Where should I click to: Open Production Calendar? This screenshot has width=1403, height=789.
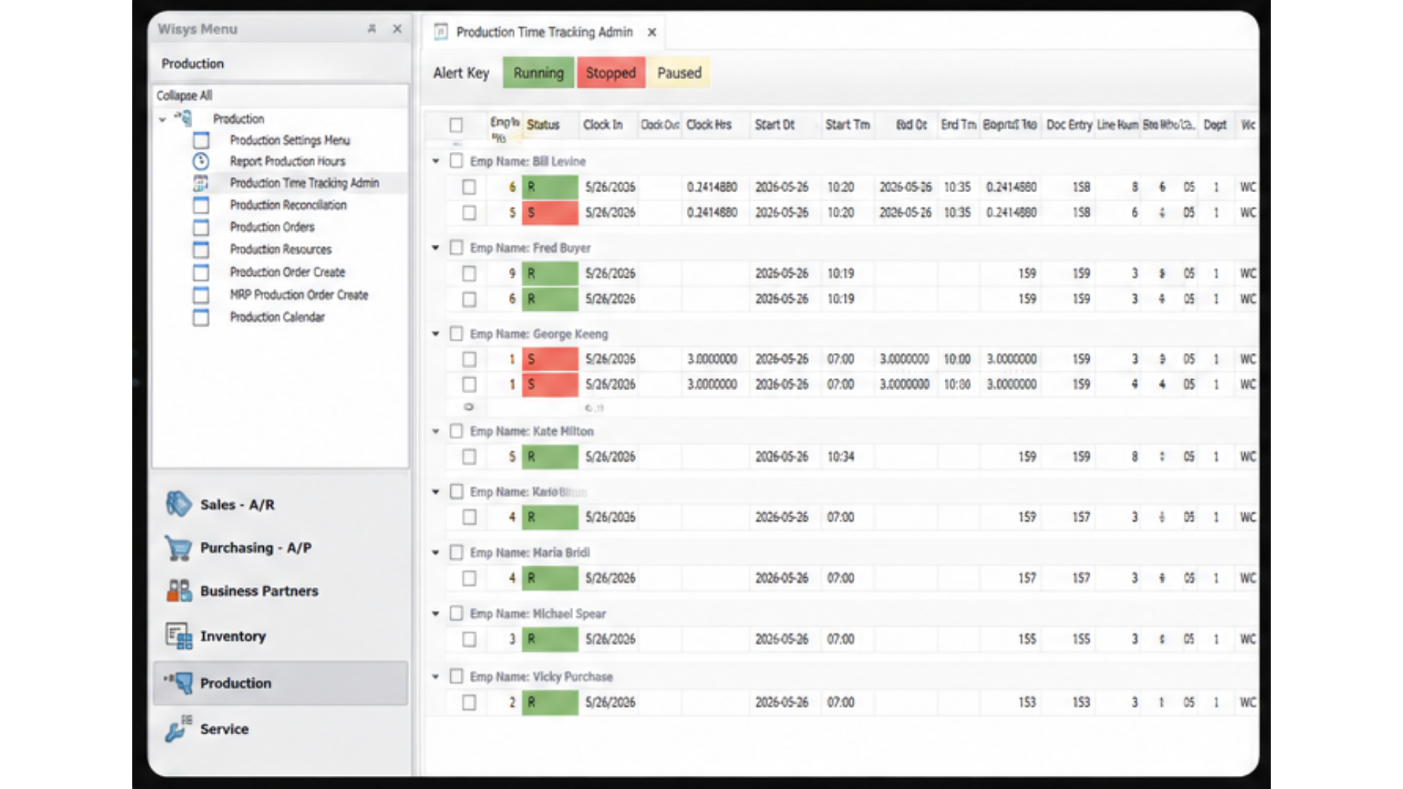click(x=278, y=317)
